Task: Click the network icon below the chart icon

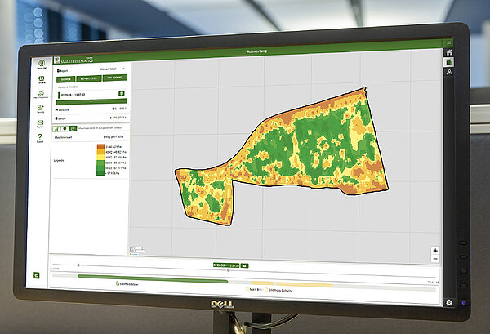Action: [x=448, y=73]
